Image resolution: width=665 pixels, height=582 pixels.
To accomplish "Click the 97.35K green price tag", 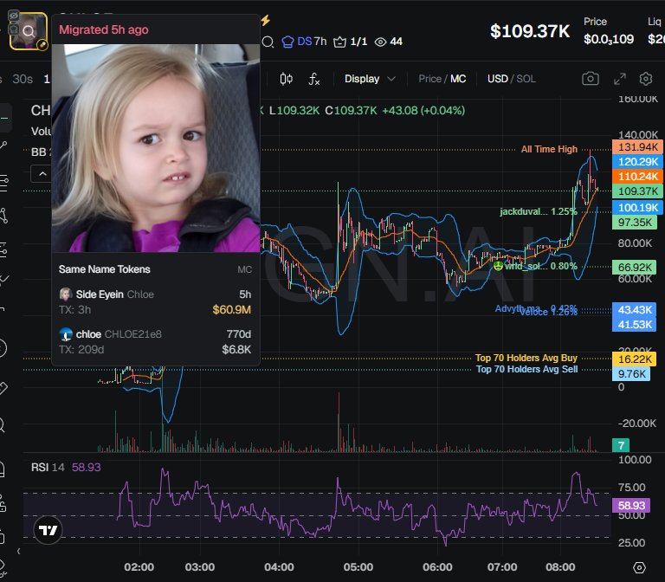I will pos(635,222).
